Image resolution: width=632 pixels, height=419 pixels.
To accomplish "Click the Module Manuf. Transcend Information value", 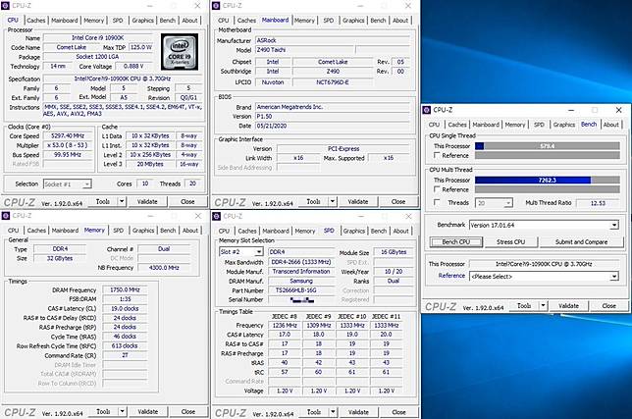I will (x=301, y=272).
